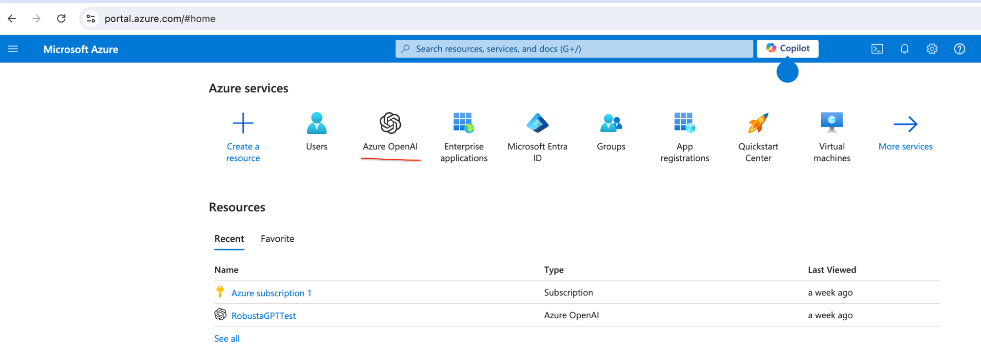Click the More services link text
Viewport: 981px width, 356px height.
(x=905, y=147)
